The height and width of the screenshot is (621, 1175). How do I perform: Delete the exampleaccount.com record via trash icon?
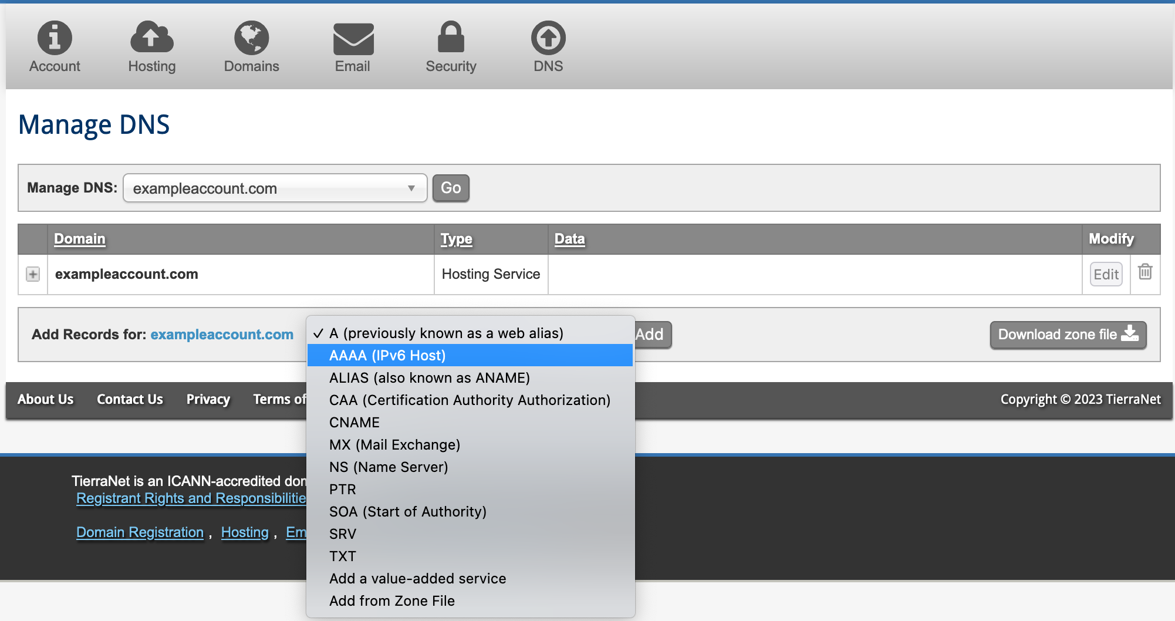point(1144,274)
